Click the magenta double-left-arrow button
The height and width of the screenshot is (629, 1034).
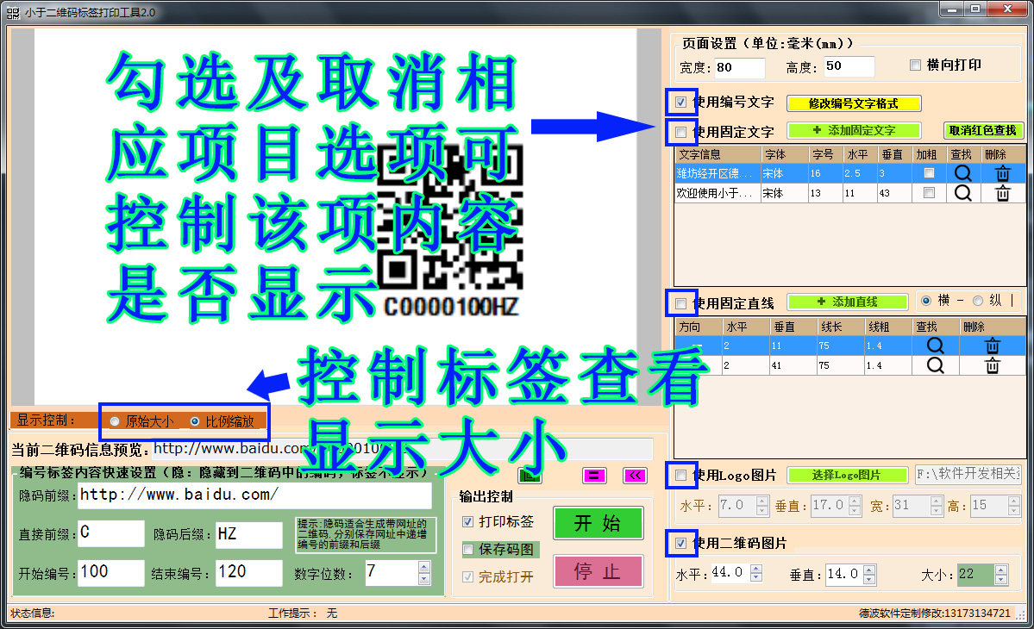point(635,476)
